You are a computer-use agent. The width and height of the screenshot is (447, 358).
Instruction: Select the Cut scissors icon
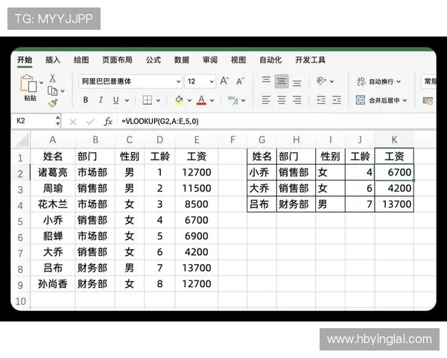(x=52, y=78)
